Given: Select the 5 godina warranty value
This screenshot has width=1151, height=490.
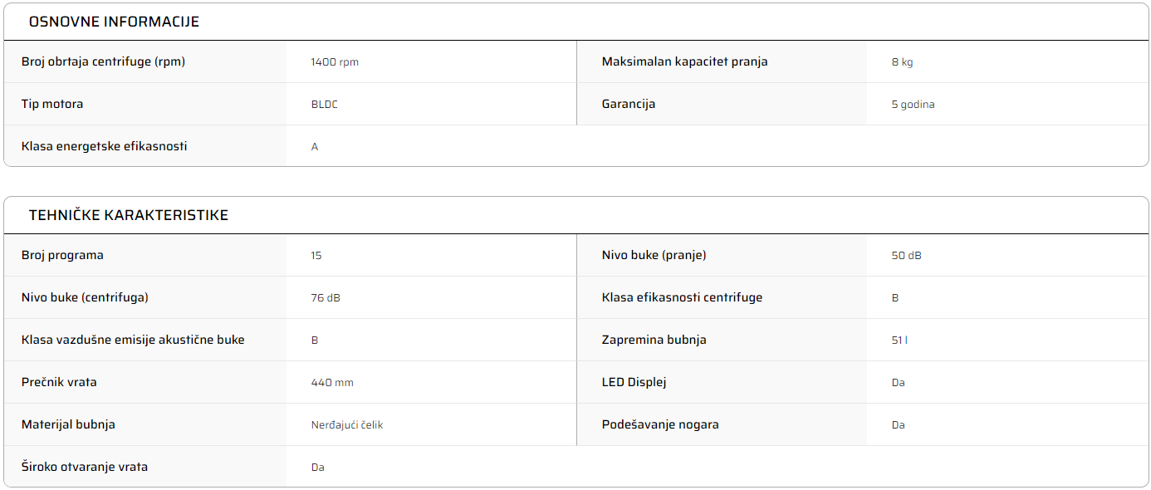Looking at the screenshot, I should coord(913,105).
